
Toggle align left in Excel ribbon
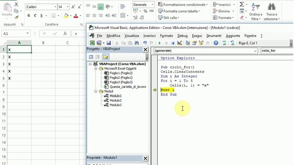[x=88, y=16]
